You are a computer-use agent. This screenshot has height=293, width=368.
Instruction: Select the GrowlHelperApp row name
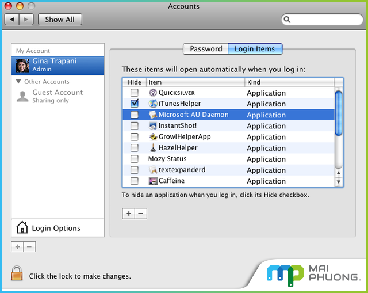coord(185,137)
